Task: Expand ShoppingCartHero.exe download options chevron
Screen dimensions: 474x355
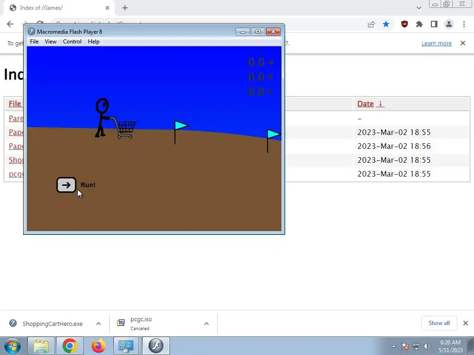Action: (x=99, y=324)
